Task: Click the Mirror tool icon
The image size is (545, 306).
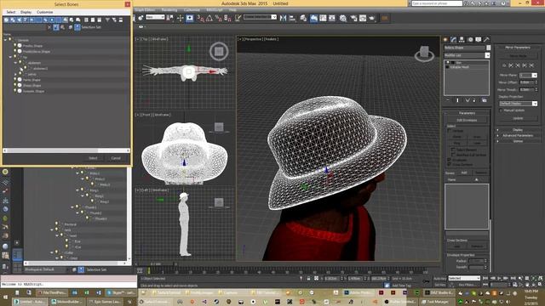Action: click(284, 18)
